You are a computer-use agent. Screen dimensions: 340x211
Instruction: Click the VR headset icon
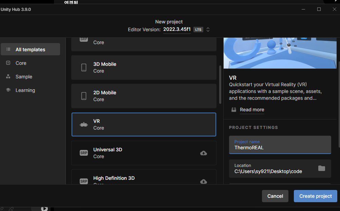tap(84, 124)
